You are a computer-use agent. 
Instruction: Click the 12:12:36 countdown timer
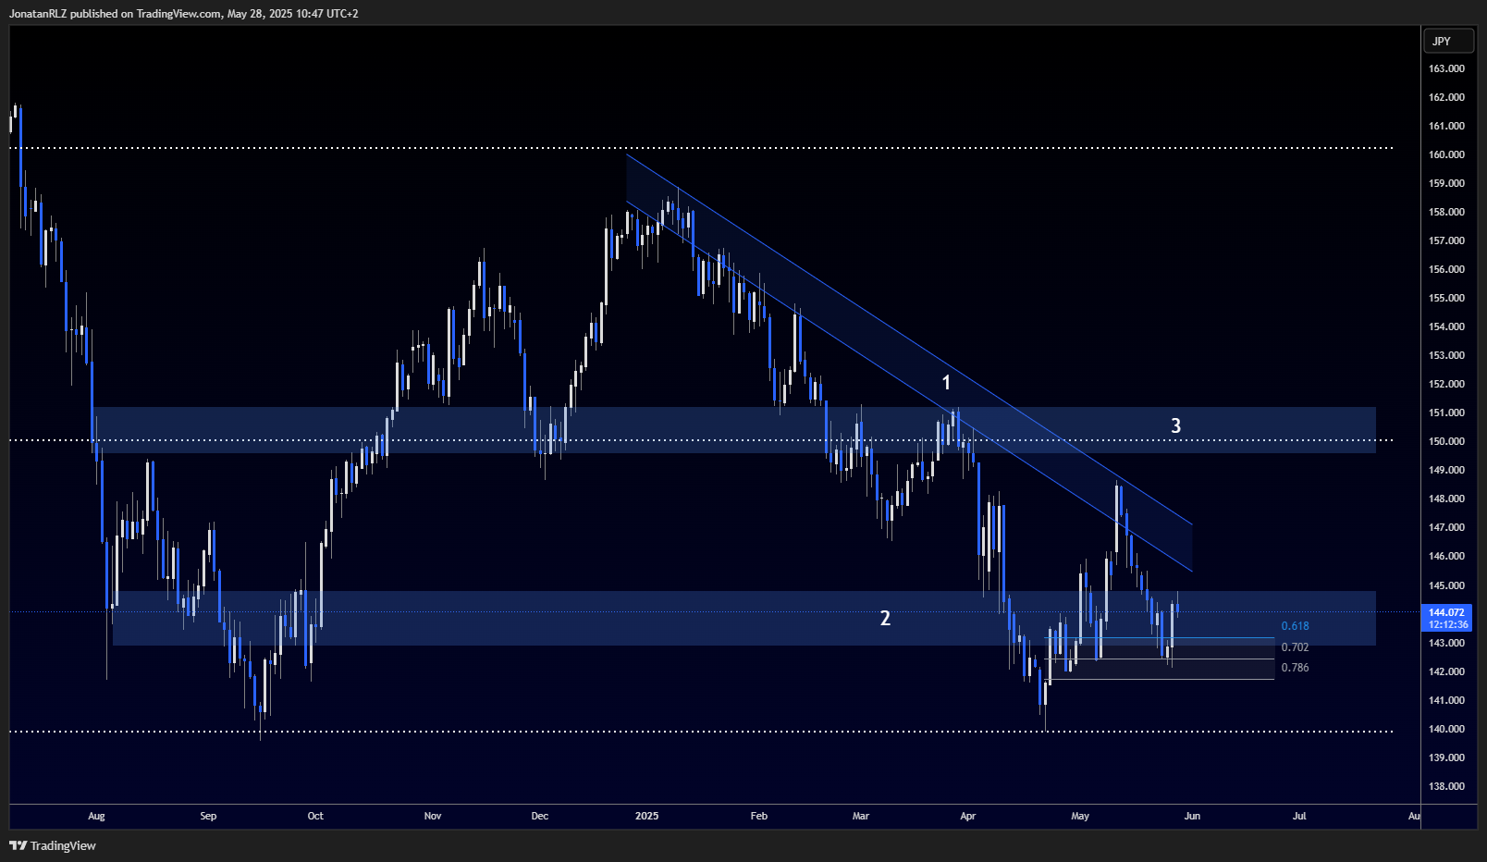[x=1446, y=625]
